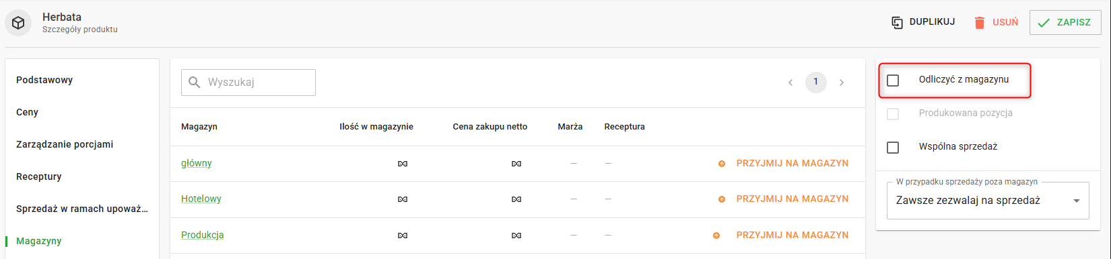Viewport: 1111px width, 259px height.
Task: Check the Wspólna sprzedaż checkbox
Action: [893, 148]
